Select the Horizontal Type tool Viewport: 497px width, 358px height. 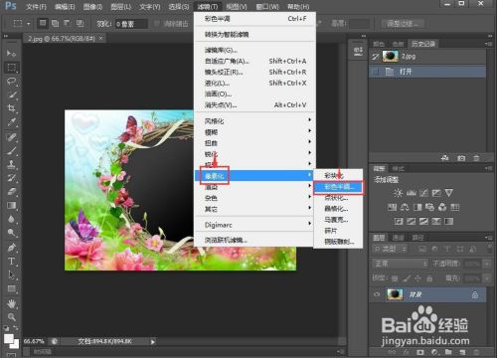tap(11, 262)
